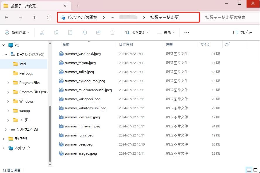Navigate back with the back arrow
This screenshot has width=260, height=173.
tap(6, 18)
